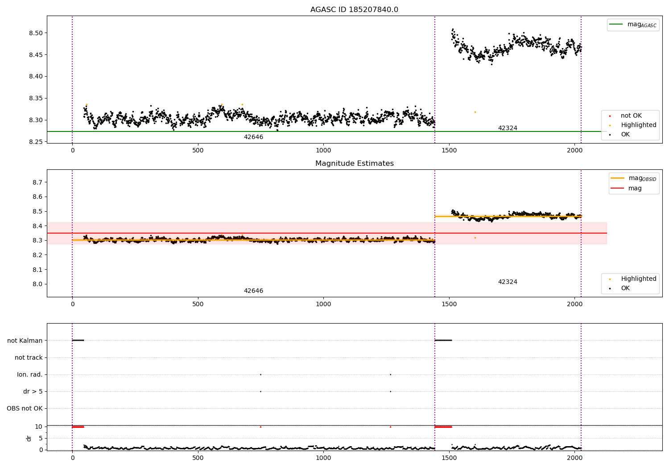Click the 8.1 y-axis tick label
The width and height of the screenshot is (669, 468).
[x=37, y=270]
